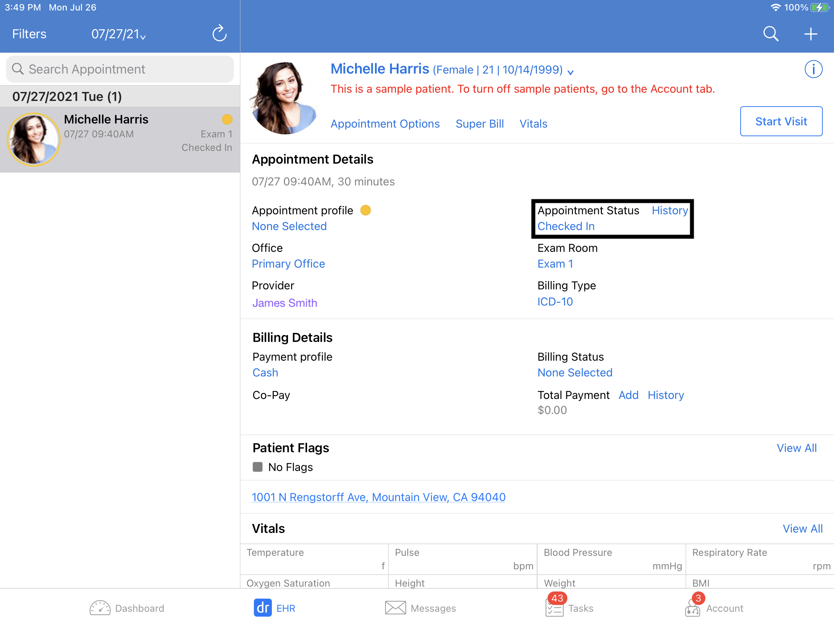Set Billing Status None Selected
The image size is (834, 626).
[574, 372]
